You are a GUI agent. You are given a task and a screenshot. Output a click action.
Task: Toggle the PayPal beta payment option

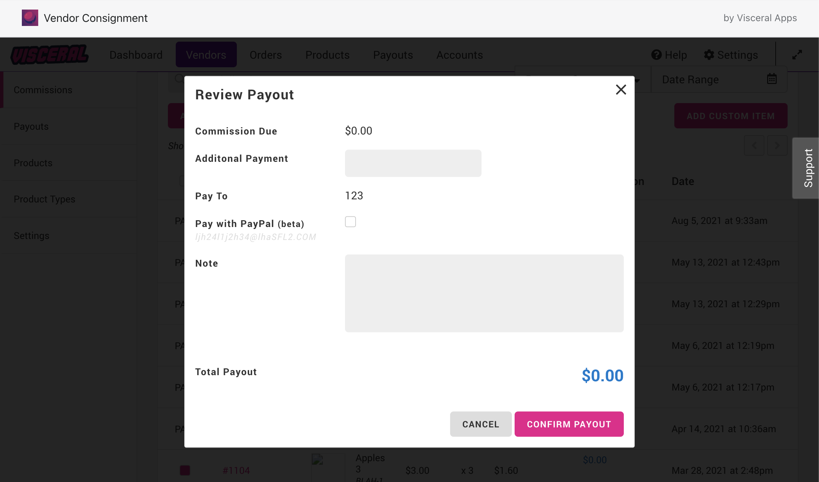[x=350, y=222]
